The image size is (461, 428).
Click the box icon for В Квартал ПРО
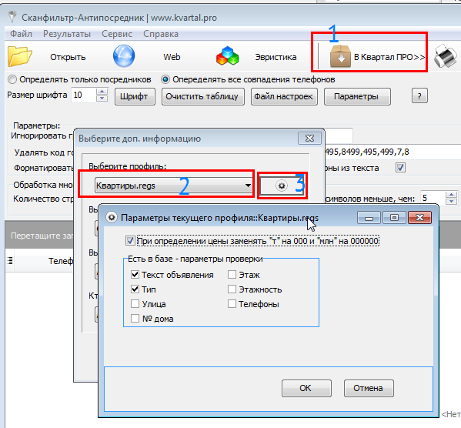(340, 56)
